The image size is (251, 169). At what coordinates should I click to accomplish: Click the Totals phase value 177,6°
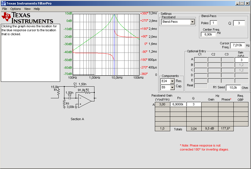pos(225,129)
